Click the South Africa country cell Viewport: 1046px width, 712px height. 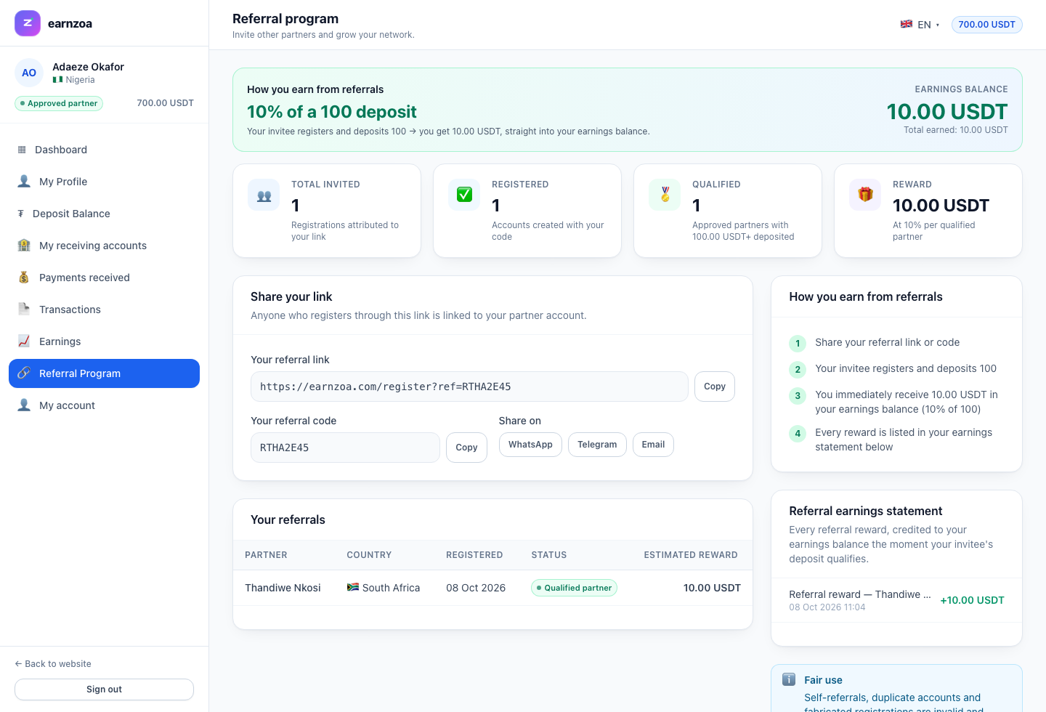click(x=384, y=588)
